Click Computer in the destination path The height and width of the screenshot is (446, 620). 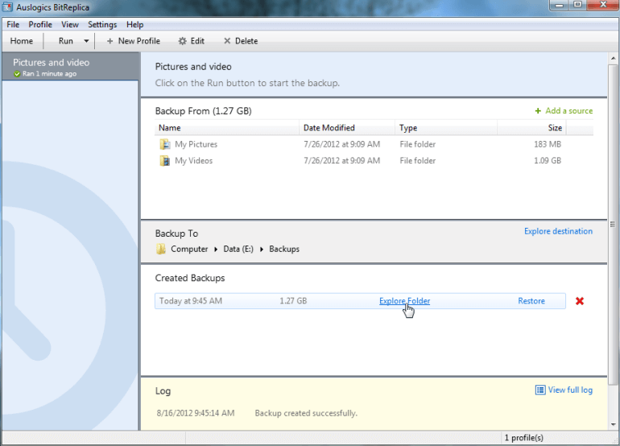click(189, 249)
